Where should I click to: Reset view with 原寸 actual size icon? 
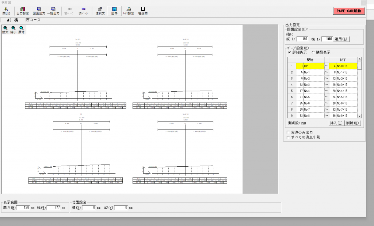click(22, 30)
